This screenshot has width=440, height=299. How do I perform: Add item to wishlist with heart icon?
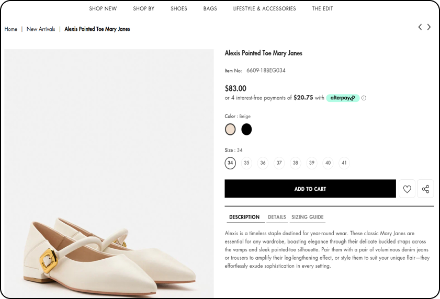tap(407, 189)
